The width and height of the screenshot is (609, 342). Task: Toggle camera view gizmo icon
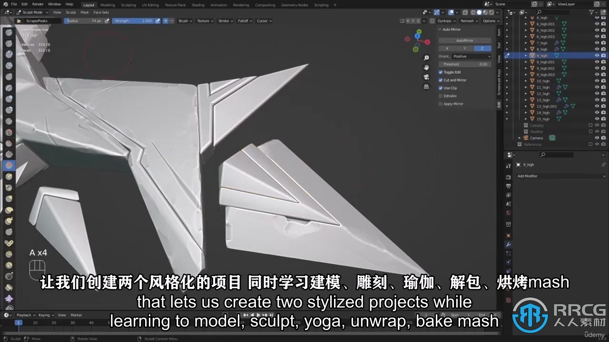point(426,77)
